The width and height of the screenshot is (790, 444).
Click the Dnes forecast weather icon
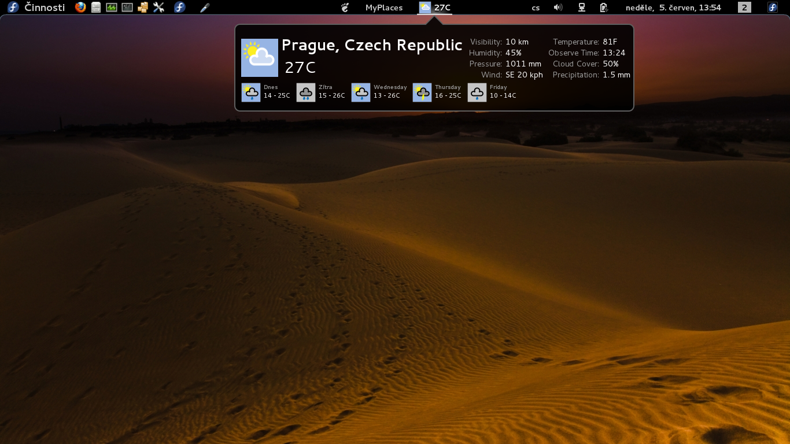click(251, 92)
